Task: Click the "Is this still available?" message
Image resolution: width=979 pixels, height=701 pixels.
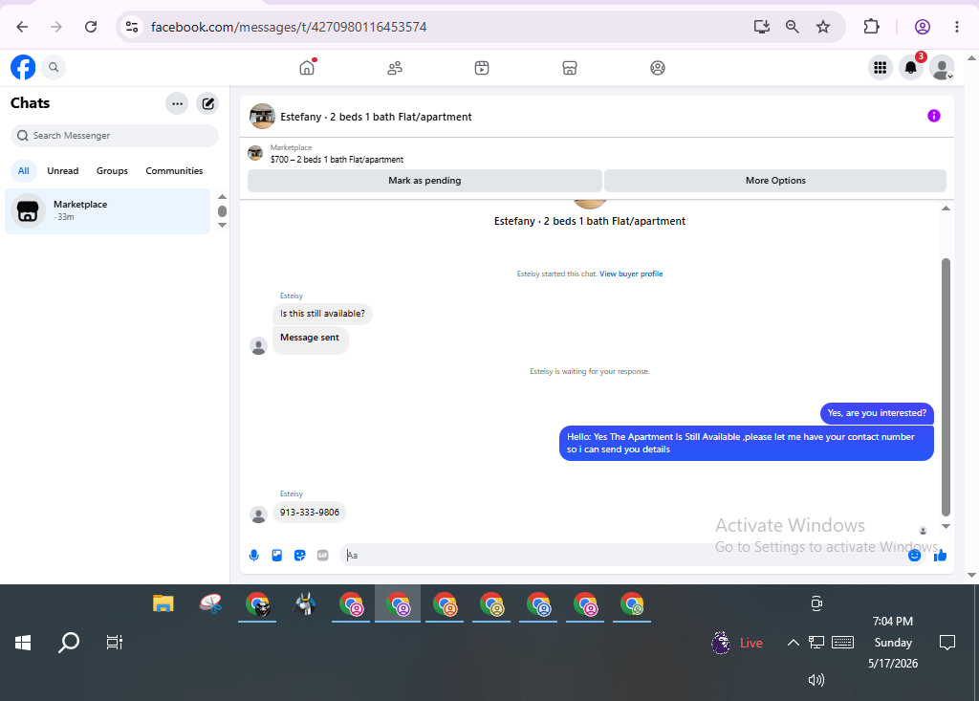Action: click(322, 314)
